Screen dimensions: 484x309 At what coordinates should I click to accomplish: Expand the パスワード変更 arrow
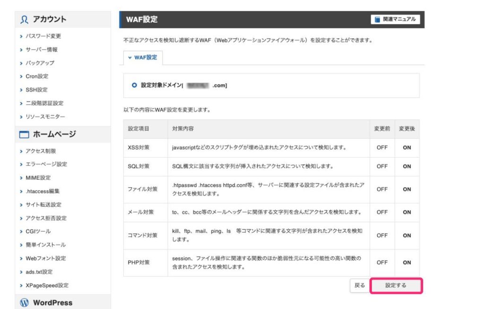coord(21,36)
